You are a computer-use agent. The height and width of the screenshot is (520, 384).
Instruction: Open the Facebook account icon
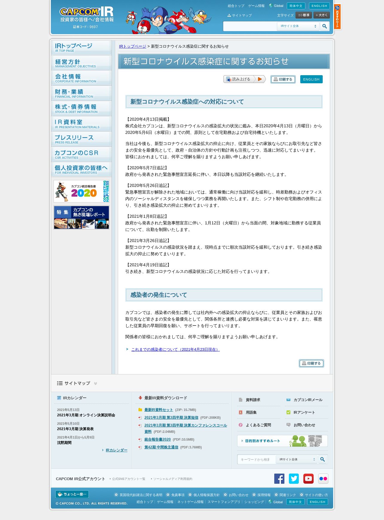click(x=279, y=479)
